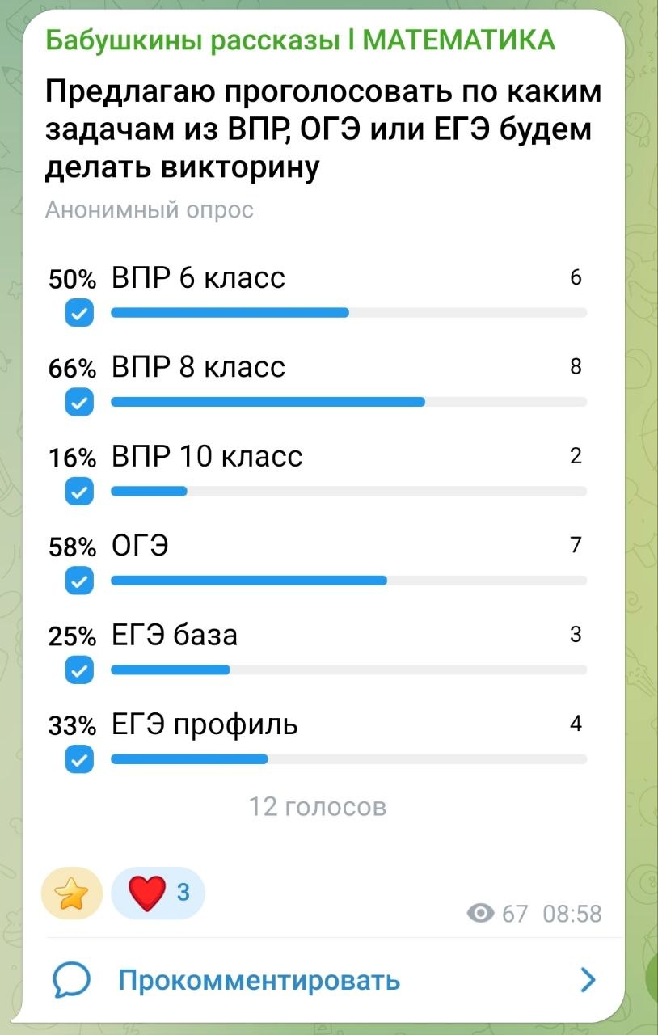Click the star reaction icon
This screenshot has height=1035, width=658.
pos(71,893)
